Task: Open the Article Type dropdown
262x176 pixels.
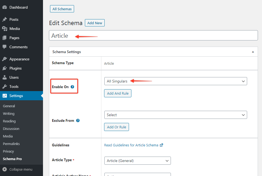Action: [137, 161]
